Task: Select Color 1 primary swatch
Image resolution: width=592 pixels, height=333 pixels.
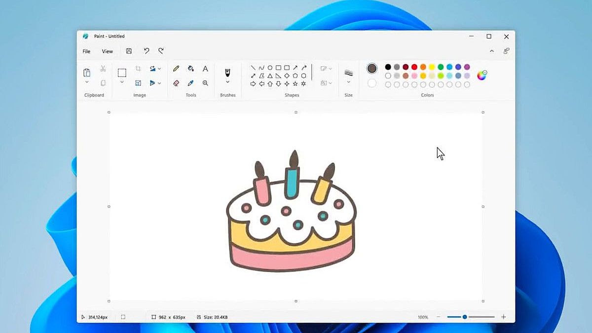Action: 372,69
